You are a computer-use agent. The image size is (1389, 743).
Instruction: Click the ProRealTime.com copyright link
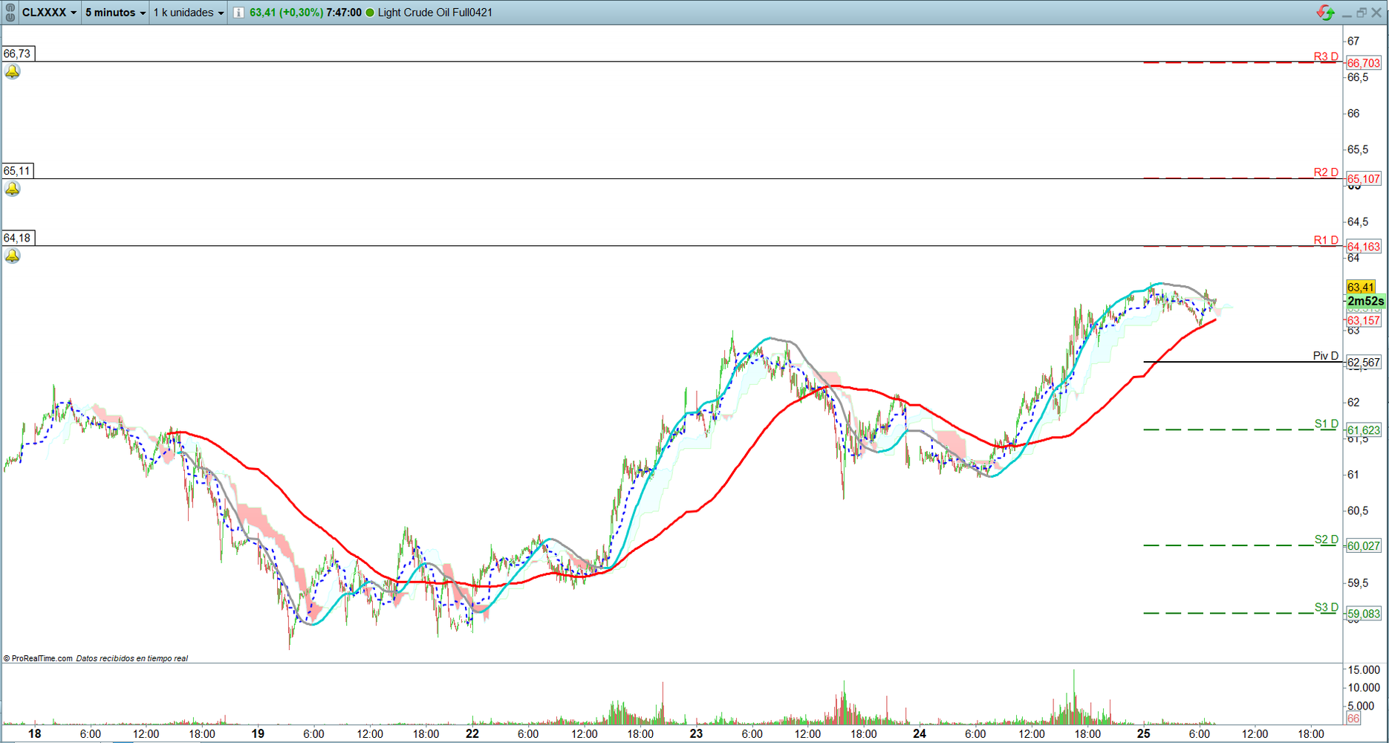[x=42, y=658]
